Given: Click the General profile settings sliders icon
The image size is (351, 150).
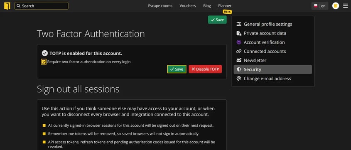Looking at the screenshot, I should click(x=239, y=24).
